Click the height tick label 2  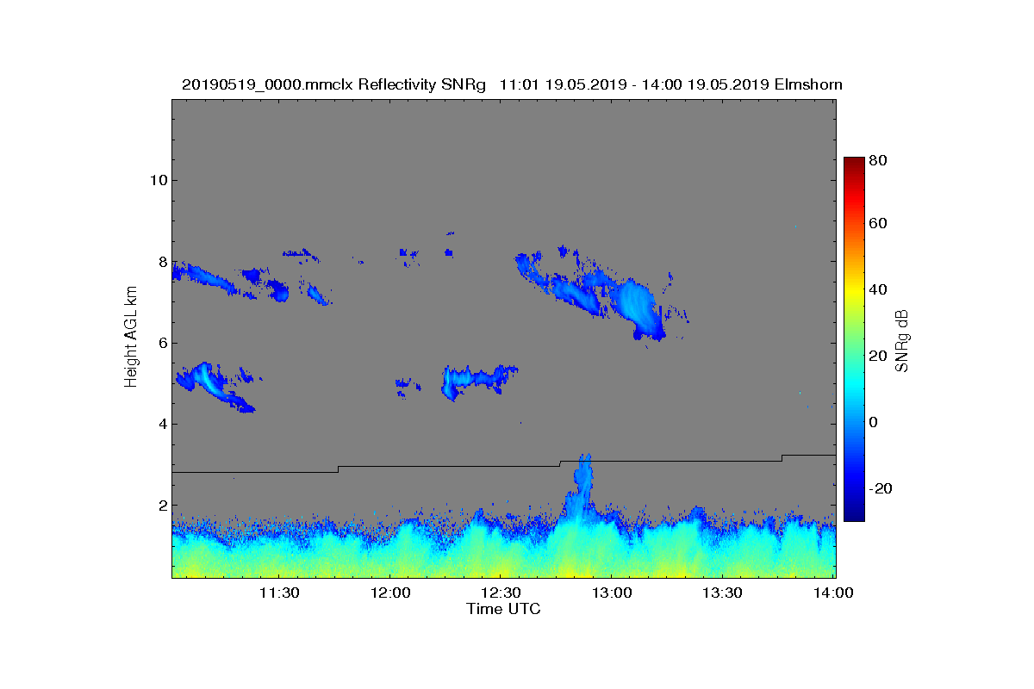click(x=161, y=506)
